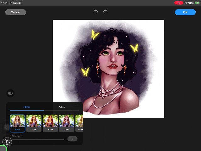Click the red screen recording indicator
The height and width of the screenshot is (151, 201).
click(179, 3)
